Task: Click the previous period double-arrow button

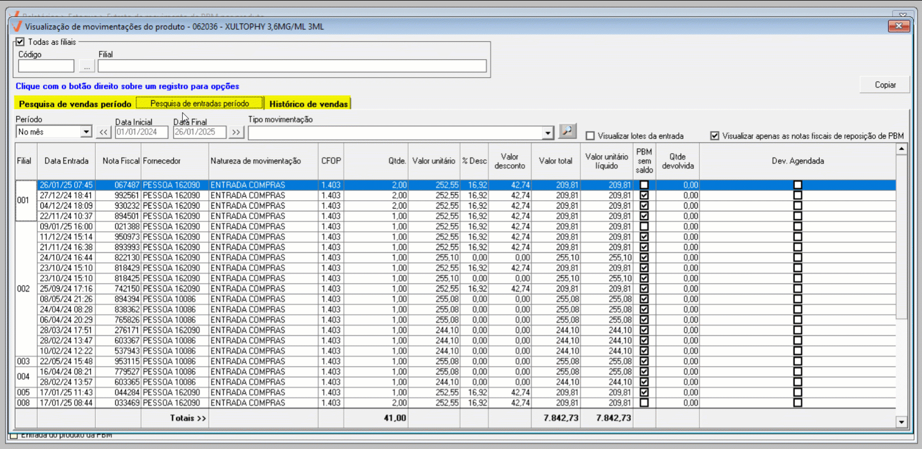Action: (103, 132)
